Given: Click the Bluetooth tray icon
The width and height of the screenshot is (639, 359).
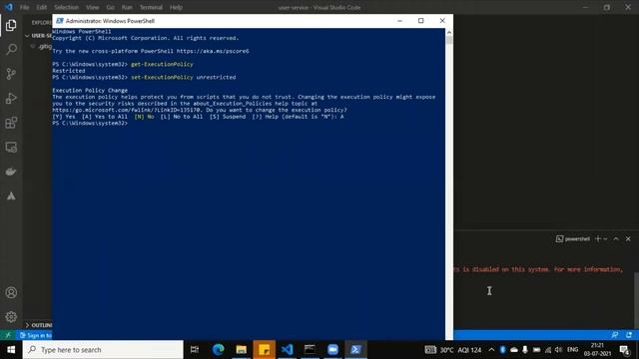Looking at the screenshot, I should [502, 350].
